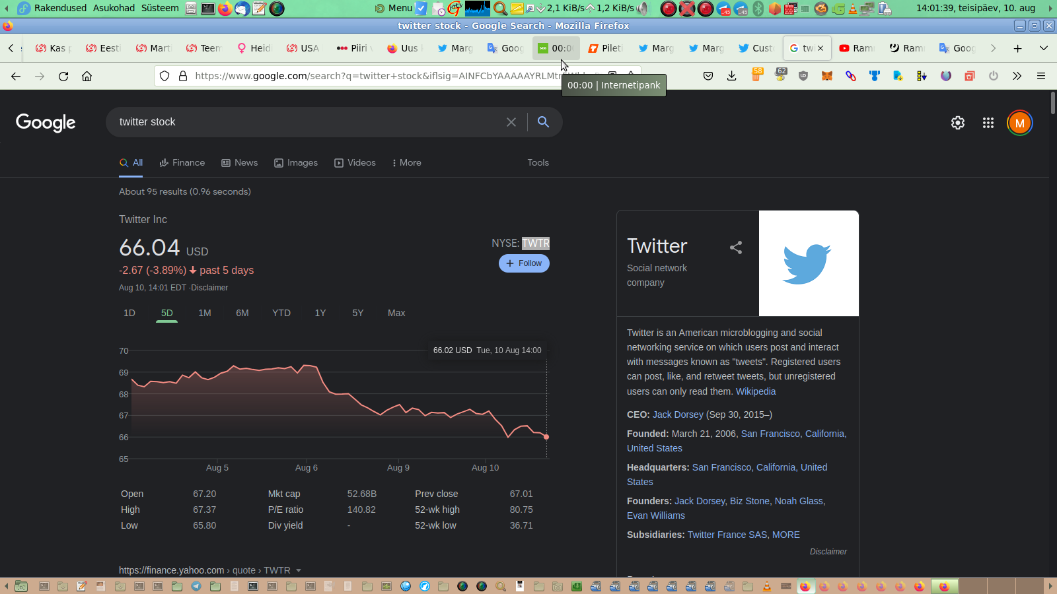This screenshot has height=594, width=1057.
Task: List all tabs dropdown arrow
Action: pyautogui.click(x=1044, y=48)
